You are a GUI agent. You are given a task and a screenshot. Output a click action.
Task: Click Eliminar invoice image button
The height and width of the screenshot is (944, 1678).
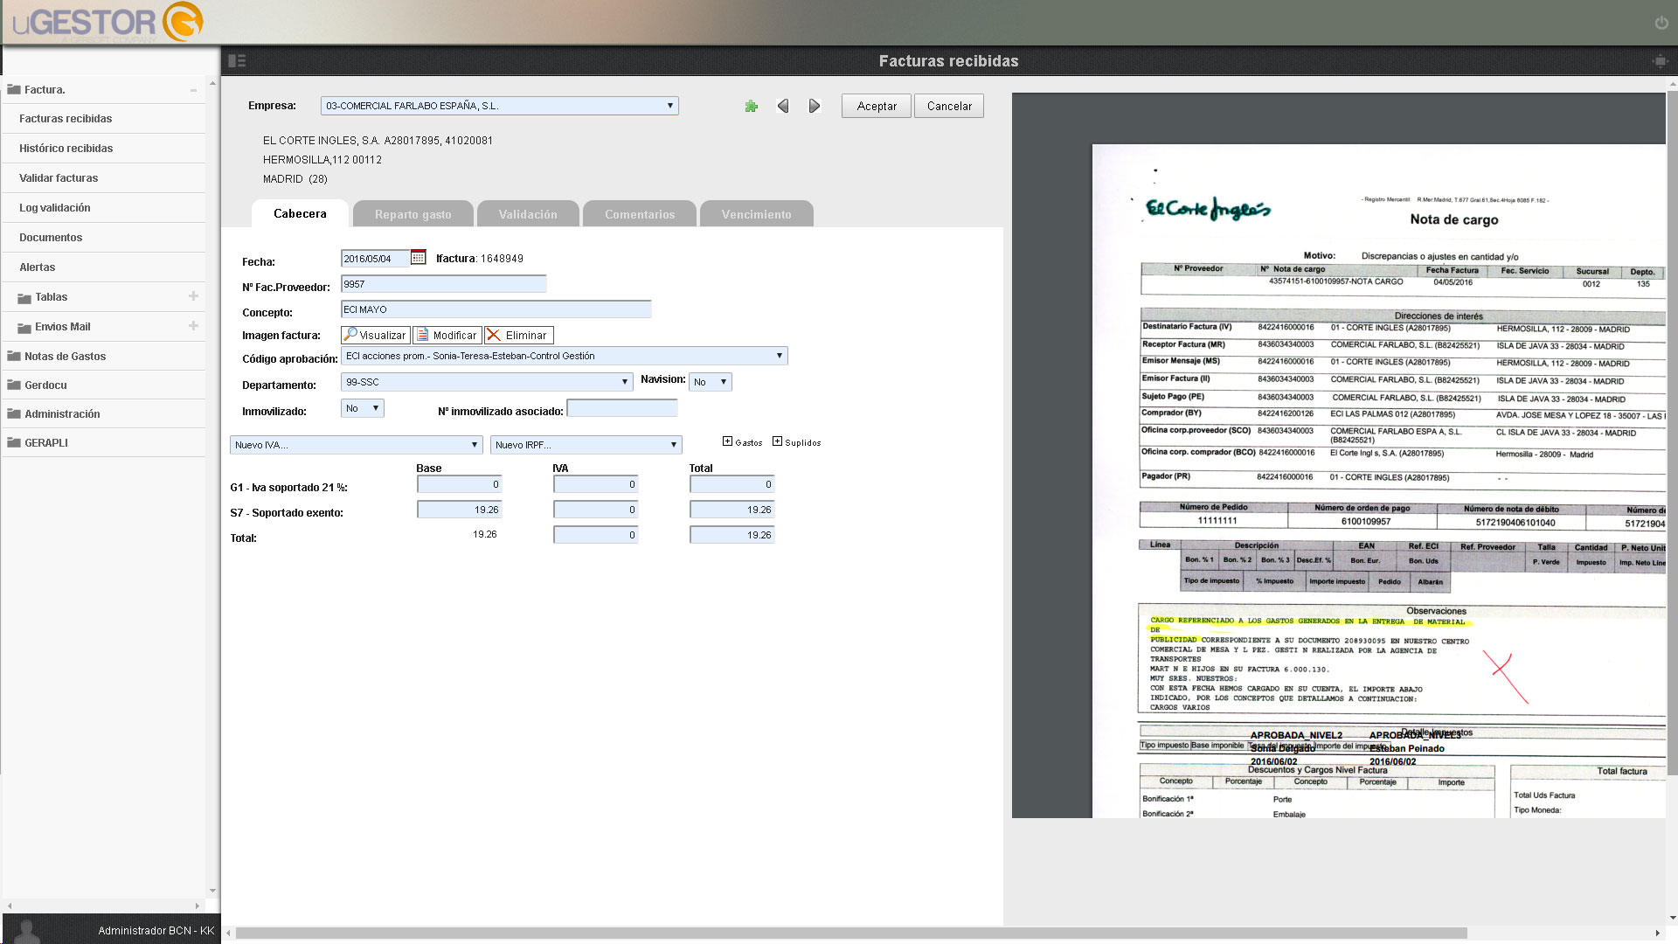click(x=519, y=335)
